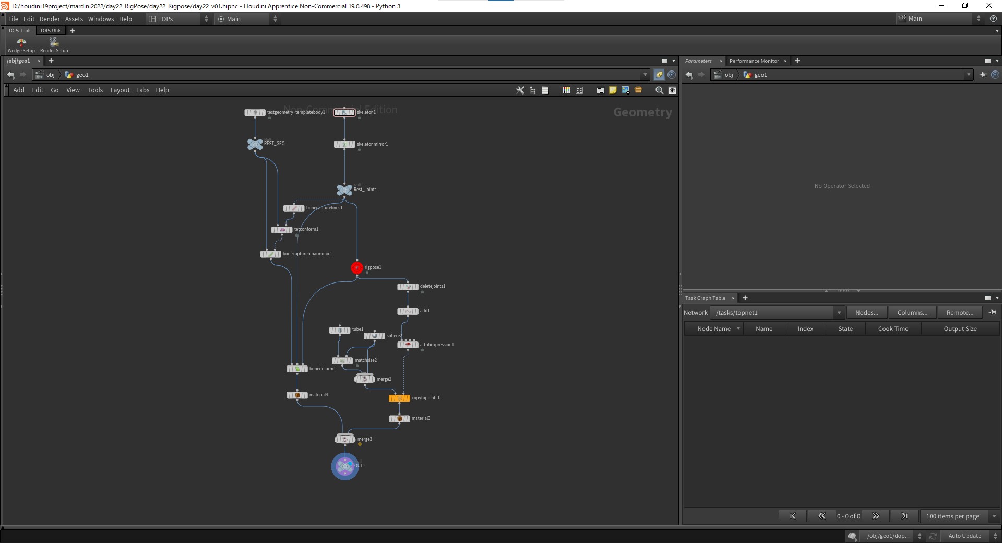Image resolution: width=1002 pixels, height=543 pixels.
Task: Show the network tree view icon
Action: tap(533, 90)
